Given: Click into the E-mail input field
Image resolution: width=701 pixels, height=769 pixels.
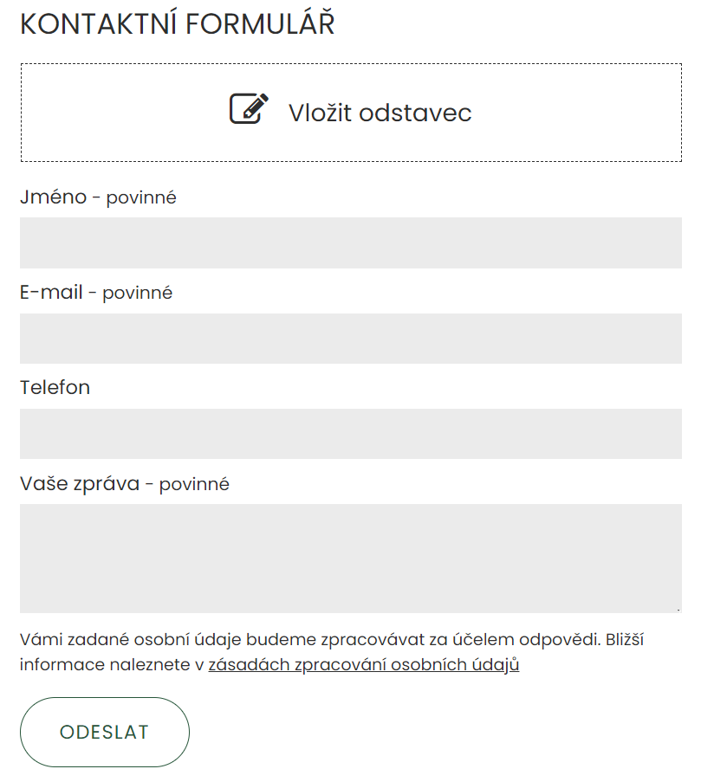Looking at the screenshot, I should [350, 339].
